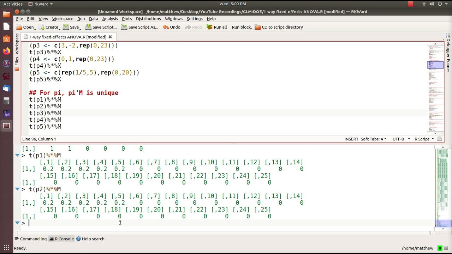The width and height of the screenshot is (452, 254).
Task: Click the line t(p3)%*%M in editor
Action: click(45, 113)
